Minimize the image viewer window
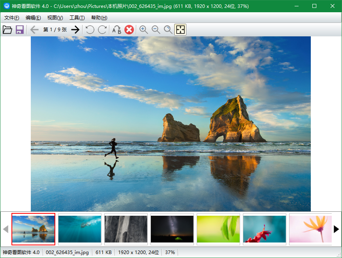 click(x=297, y=6)
